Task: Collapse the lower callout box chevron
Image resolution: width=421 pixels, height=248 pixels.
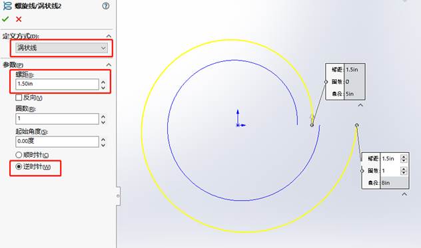Action: [x=404, y=194]
